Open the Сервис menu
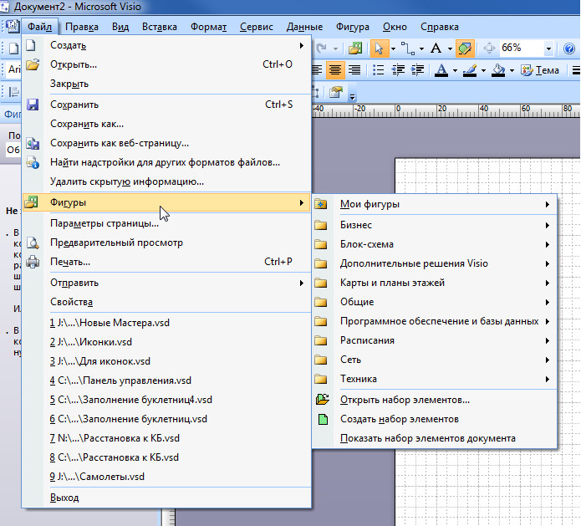581x526 pixels. [x=257, y=27]
